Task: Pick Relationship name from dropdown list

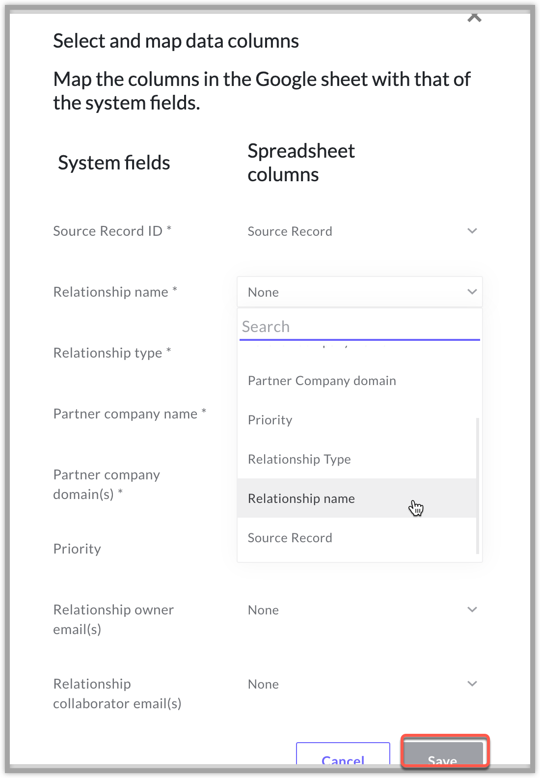Action: point(301,499)
